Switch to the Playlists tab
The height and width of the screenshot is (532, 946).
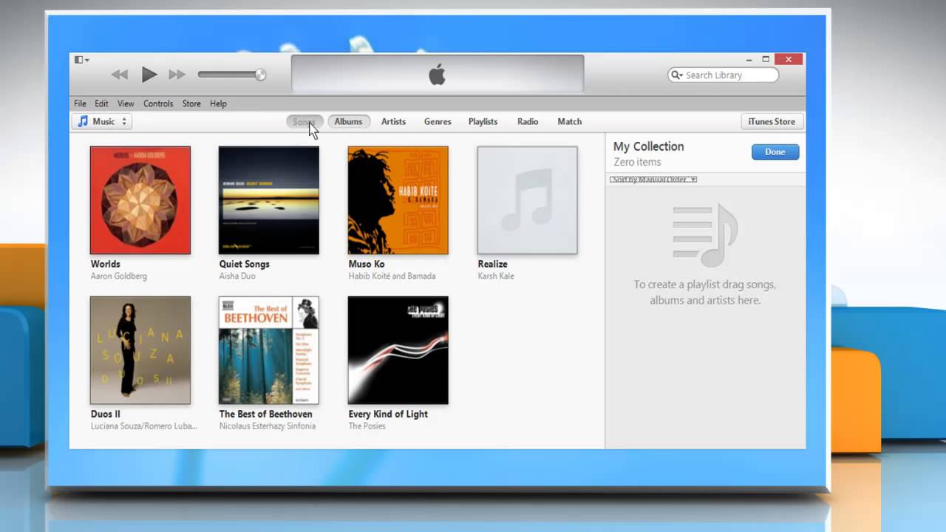483,121
